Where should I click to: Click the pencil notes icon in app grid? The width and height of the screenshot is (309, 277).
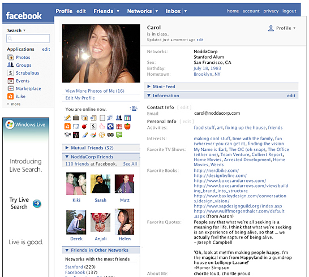coord(67,118)
